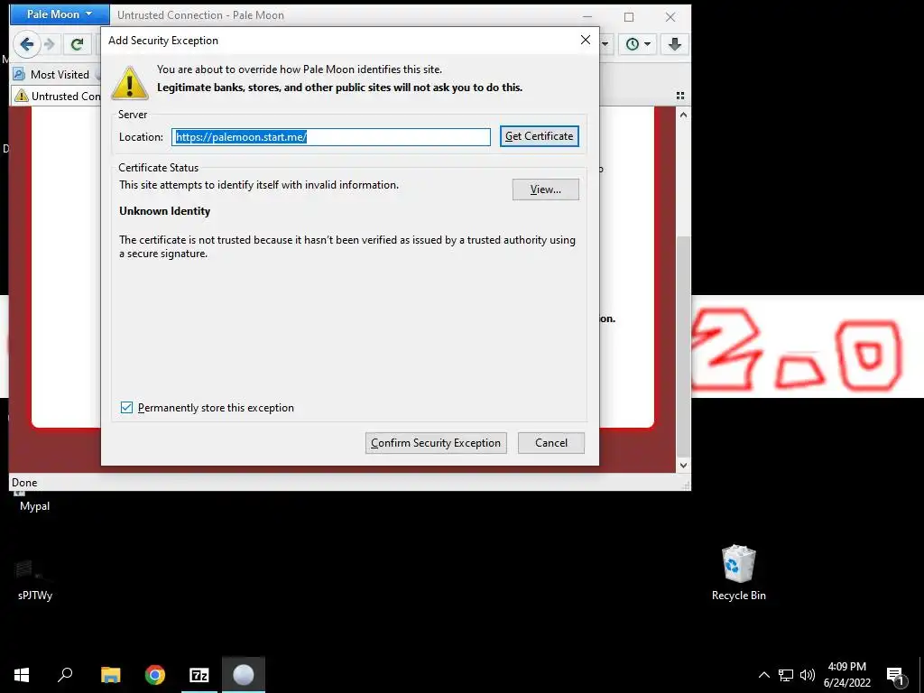Click the yellow warning triangle icon in dialog
Image resolution: width=924 pixels, height=693 pixels.
click(x=130, y=82)
